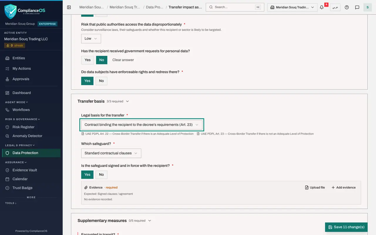Open notifications bell with 4 badge
Image resolution: width=376 pixels, height=235 pixels.
[x=322, y=7]
